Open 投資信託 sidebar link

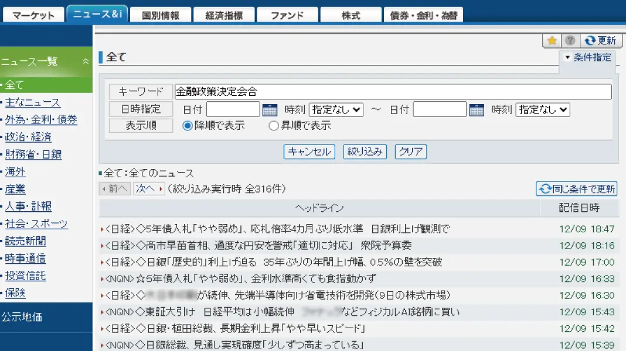pos(26,276)
